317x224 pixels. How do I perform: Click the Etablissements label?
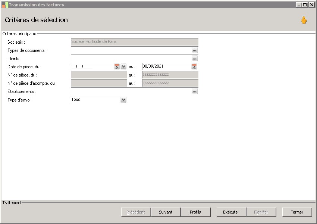[x=22, y=91]
